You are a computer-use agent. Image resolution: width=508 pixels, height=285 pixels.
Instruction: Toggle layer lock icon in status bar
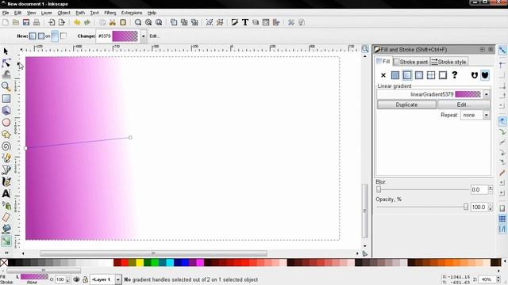tap(85, 279)
